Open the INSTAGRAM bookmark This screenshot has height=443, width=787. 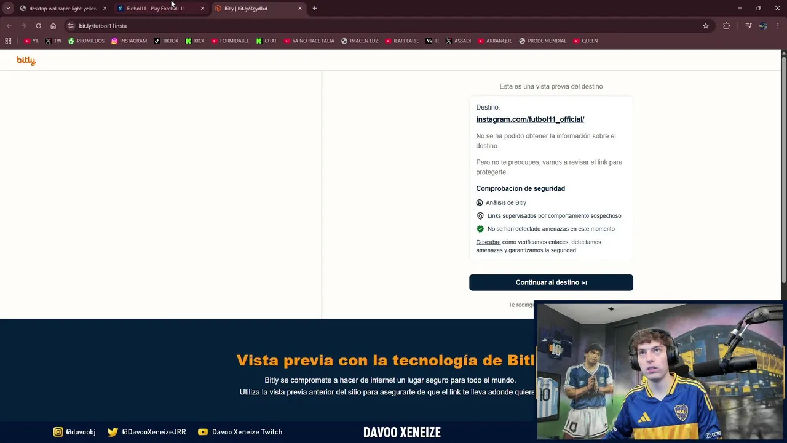[x=129, y=41]
